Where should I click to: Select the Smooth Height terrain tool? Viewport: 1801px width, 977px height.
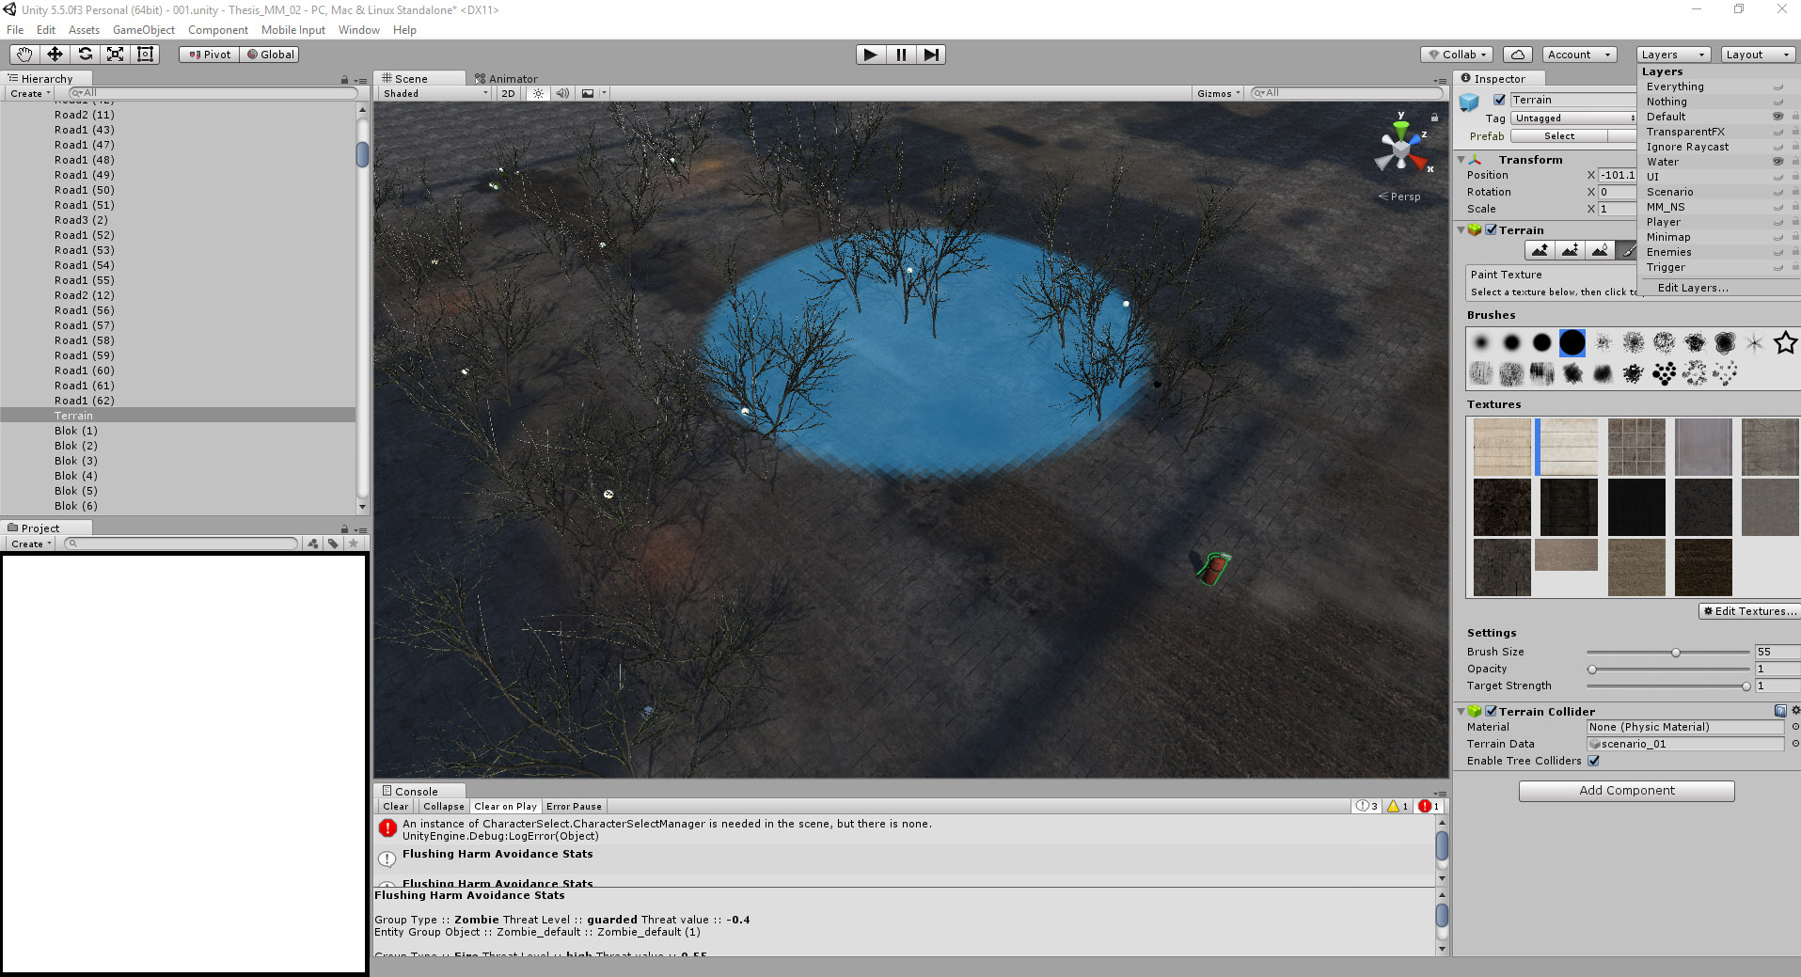click(1602, 250)
